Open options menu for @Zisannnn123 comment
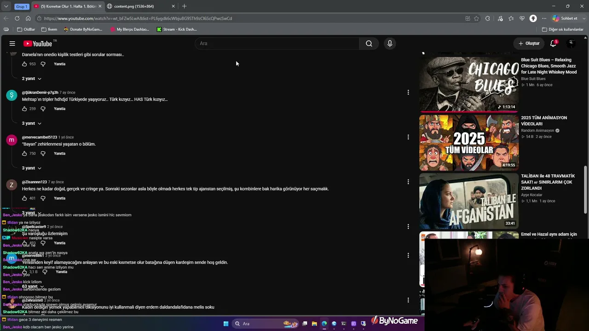This screenshot has width=589, height=331. (408, 182)
